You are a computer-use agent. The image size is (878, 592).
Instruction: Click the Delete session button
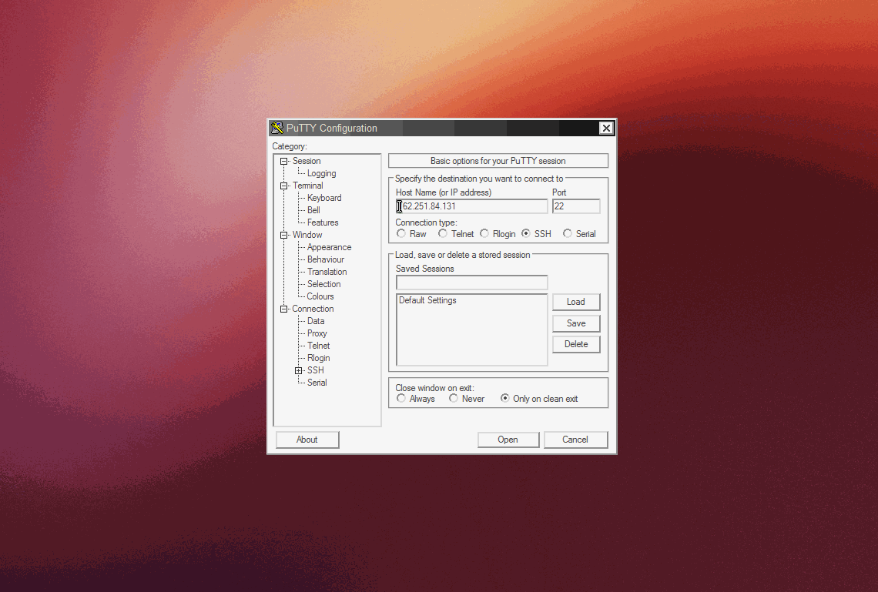(x=575, y=344)
